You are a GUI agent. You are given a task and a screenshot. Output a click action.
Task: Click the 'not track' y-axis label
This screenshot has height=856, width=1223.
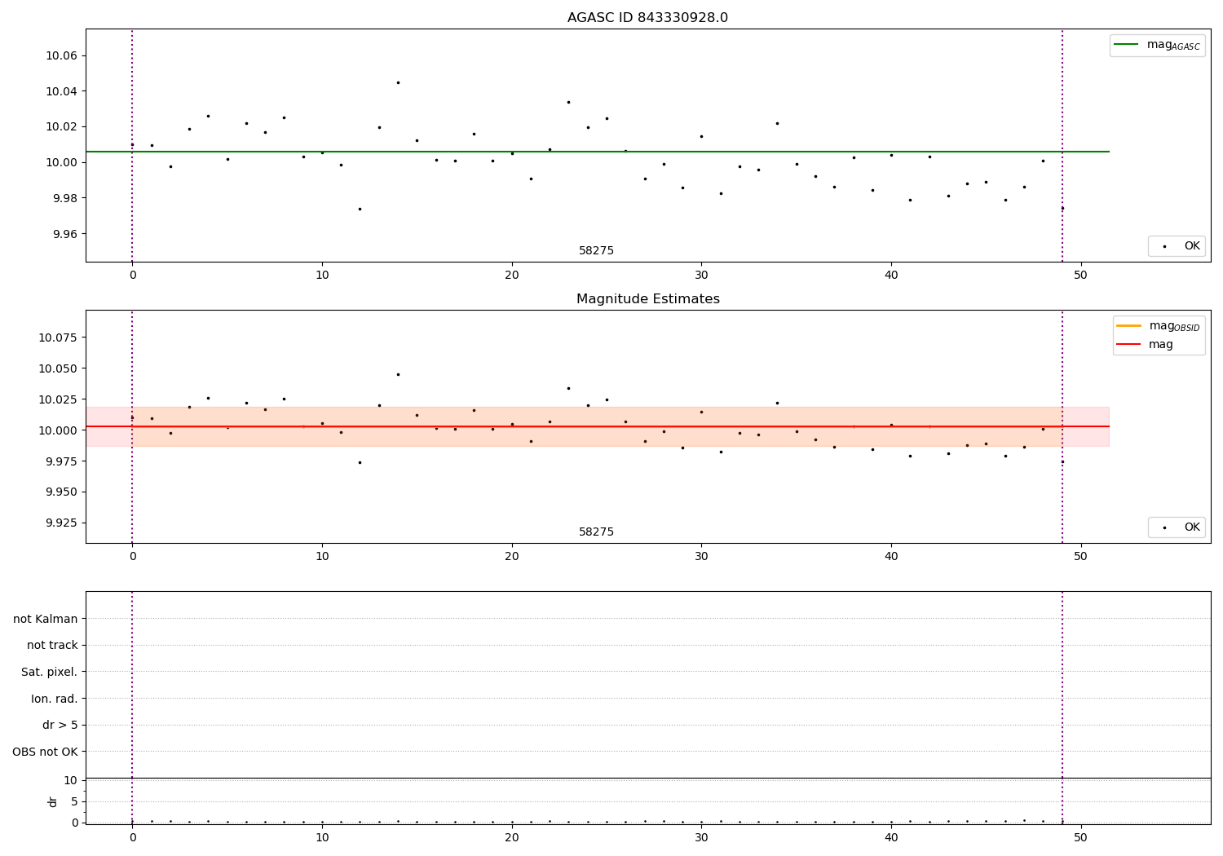click(52, 645)
